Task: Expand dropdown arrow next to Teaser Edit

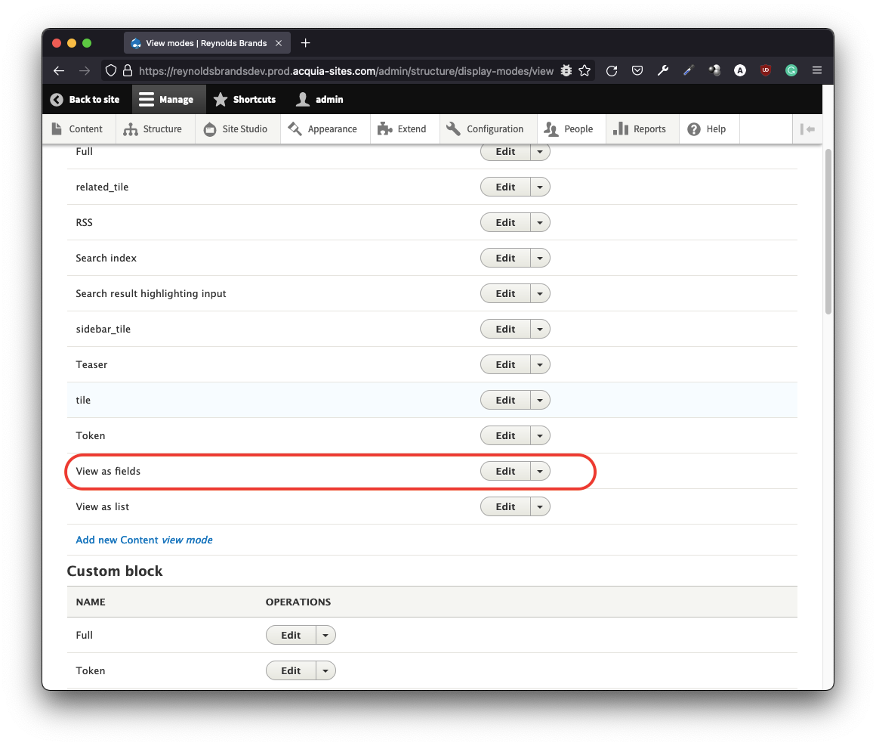Action: pyautogui.click(x=540, y=364)
